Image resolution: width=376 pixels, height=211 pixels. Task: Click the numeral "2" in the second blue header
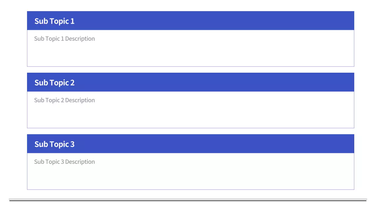pyautogui.click(x=72, y=83)
